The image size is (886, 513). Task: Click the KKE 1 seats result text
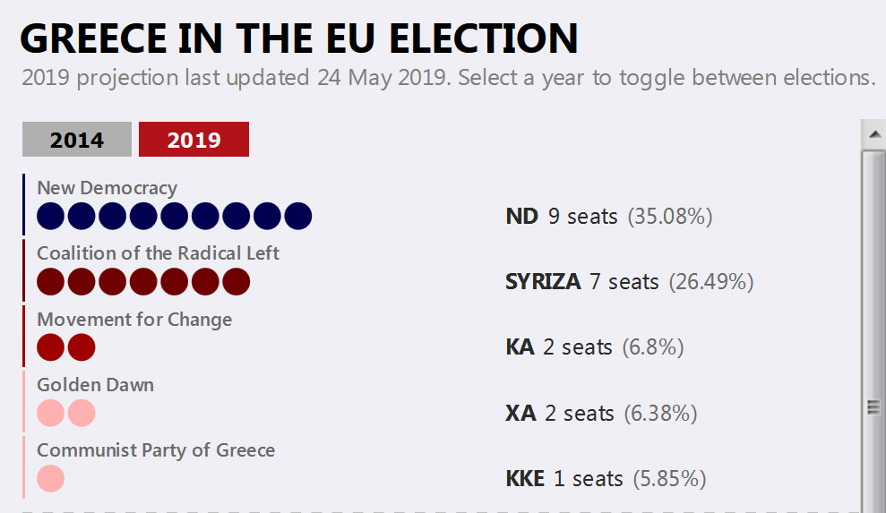point(606,479)
